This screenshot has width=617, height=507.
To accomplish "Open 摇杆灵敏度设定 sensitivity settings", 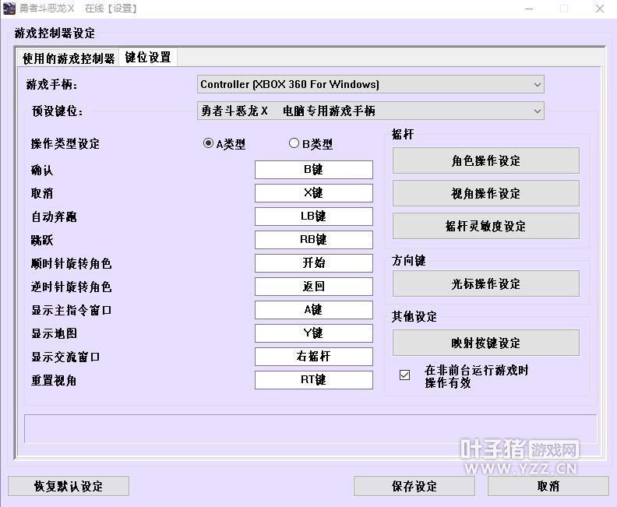I will coord(485,226).
